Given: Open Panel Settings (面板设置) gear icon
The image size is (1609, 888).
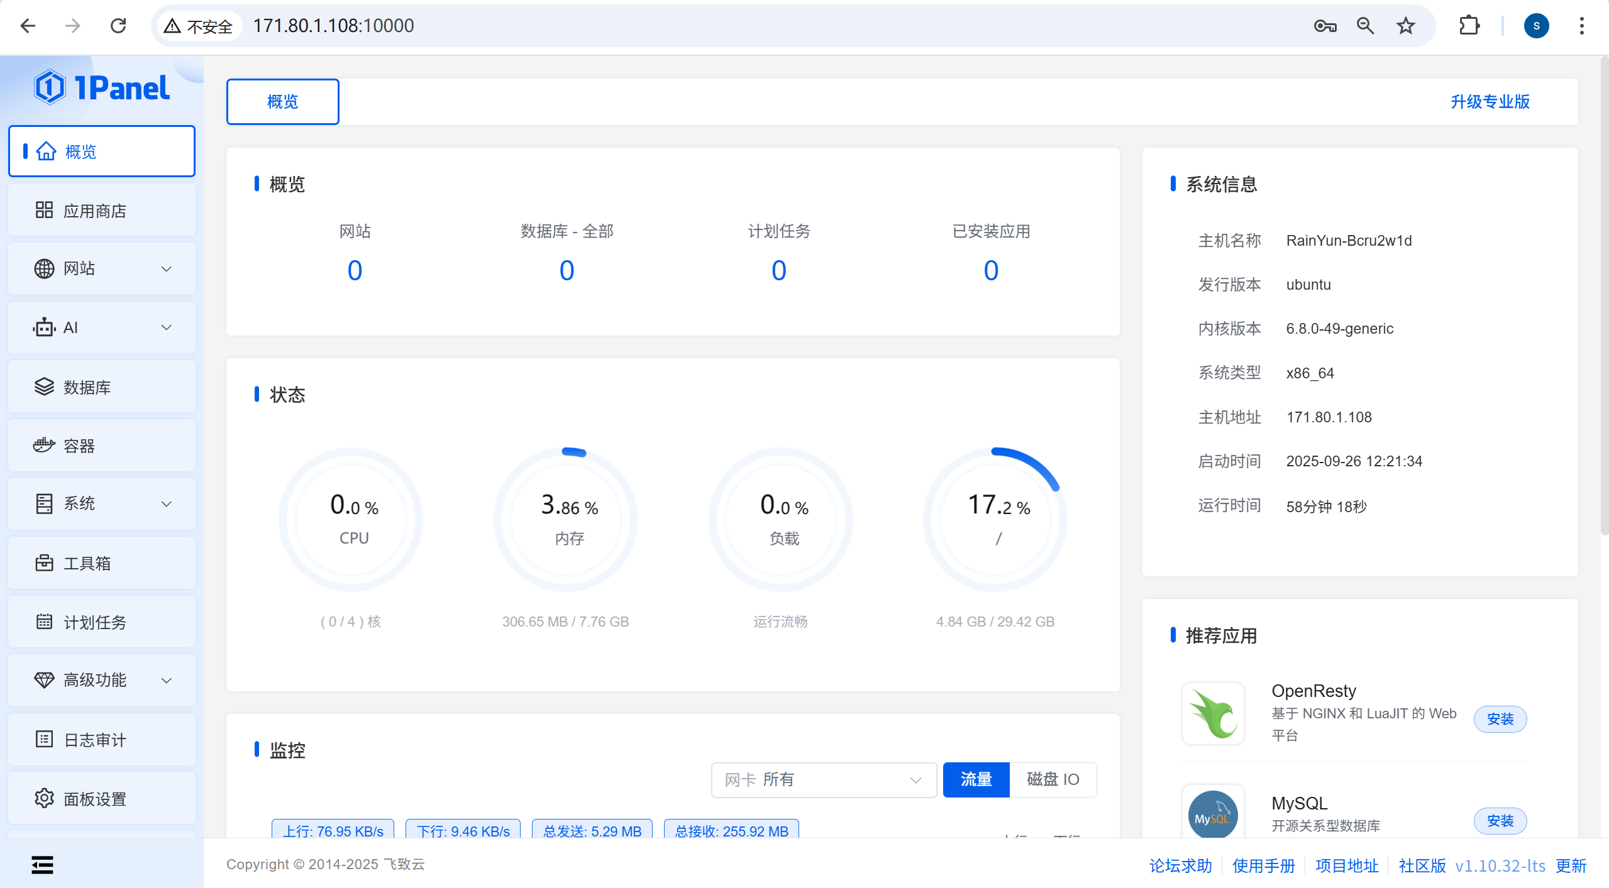Looking at the screenshot, I should 44,798.
